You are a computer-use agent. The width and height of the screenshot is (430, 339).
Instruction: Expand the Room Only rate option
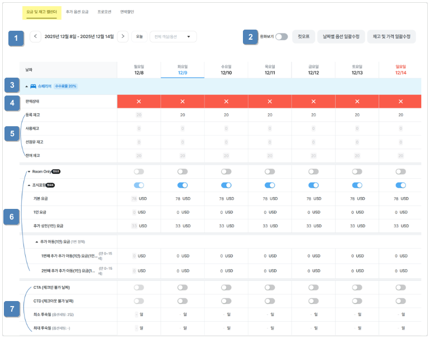[28, 171]
